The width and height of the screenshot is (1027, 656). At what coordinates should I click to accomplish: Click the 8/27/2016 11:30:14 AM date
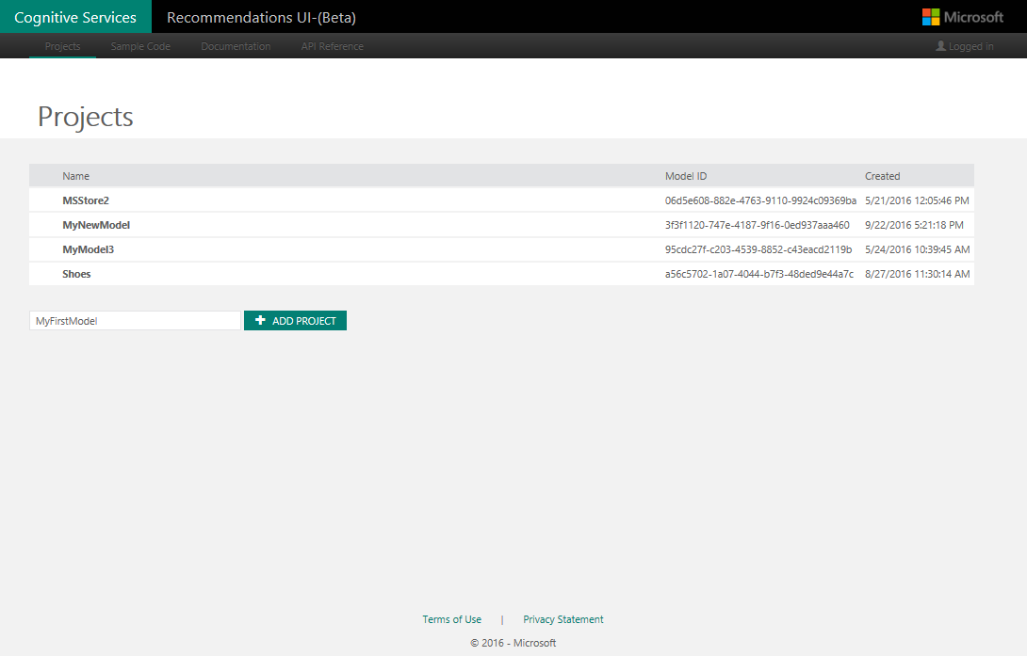tap(918, 274)
